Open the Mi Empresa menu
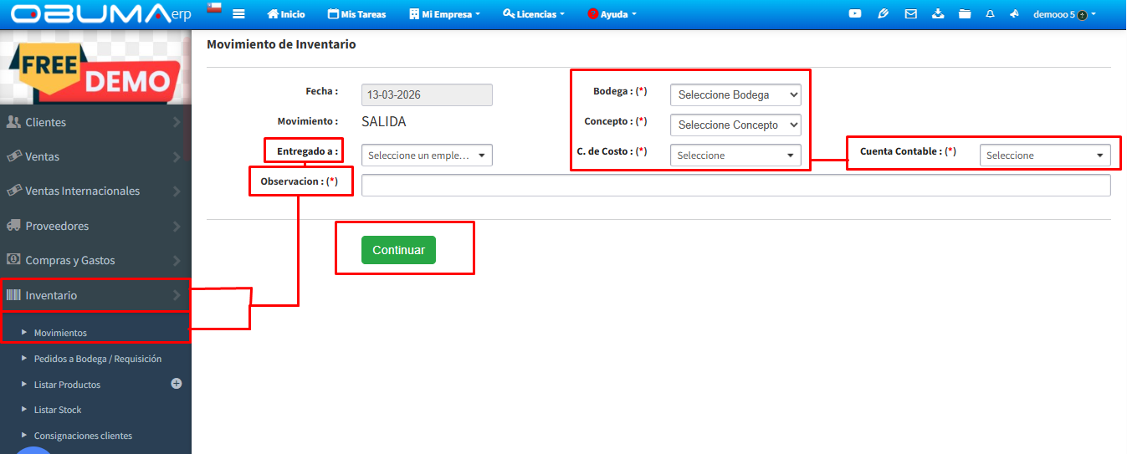 (x=444, y=14)
